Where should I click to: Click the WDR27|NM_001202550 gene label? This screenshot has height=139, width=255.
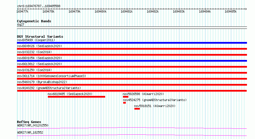pos(33,125)
